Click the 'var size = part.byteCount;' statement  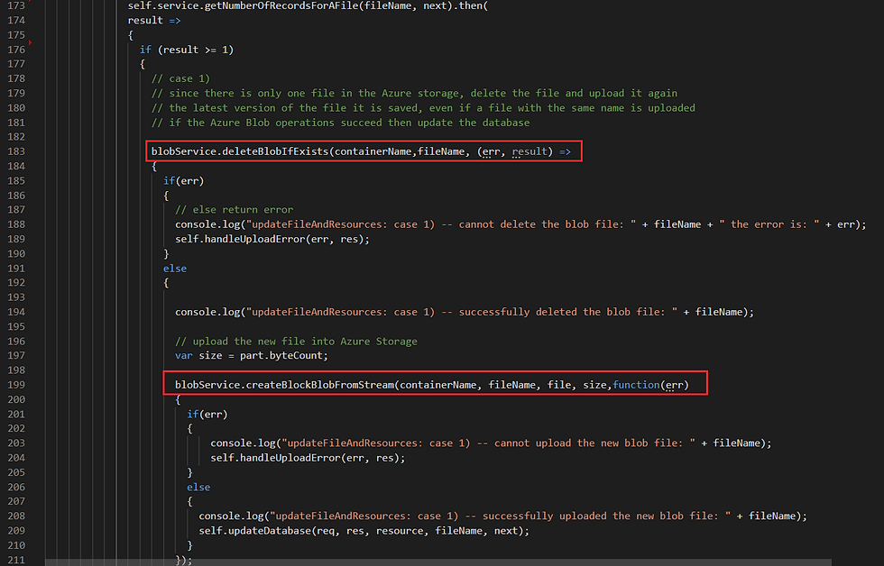point(252,355)
